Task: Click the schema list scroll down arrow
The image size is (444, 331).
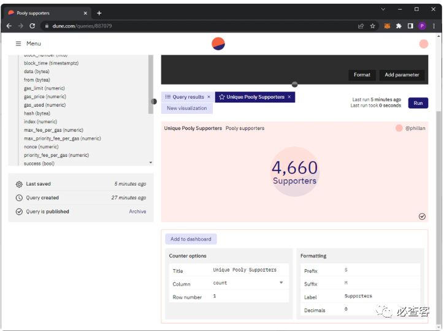Action: (151, 162)
